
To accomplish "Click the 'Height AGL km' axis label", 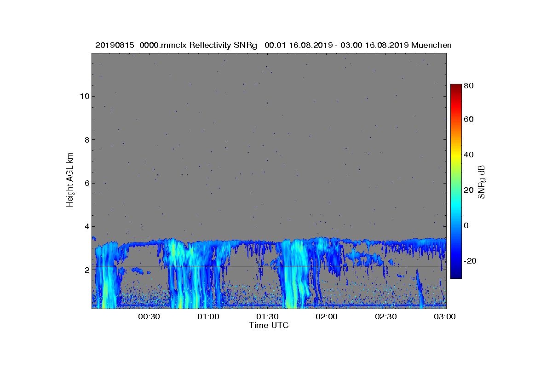I will pyautogui.click(x=70, y=181).
